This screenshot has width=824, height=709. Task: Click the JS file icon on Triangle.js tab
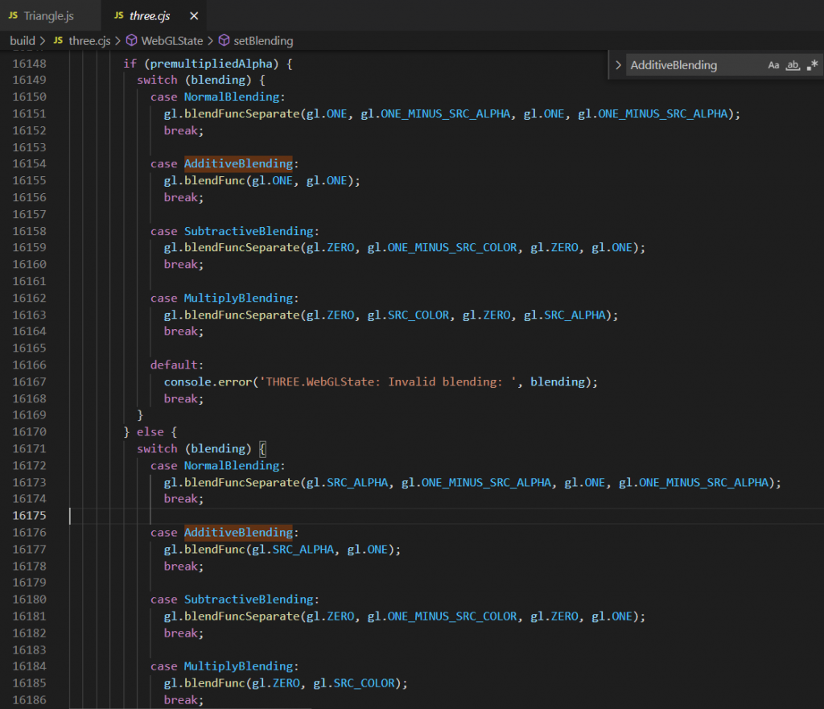pos(13,16)
